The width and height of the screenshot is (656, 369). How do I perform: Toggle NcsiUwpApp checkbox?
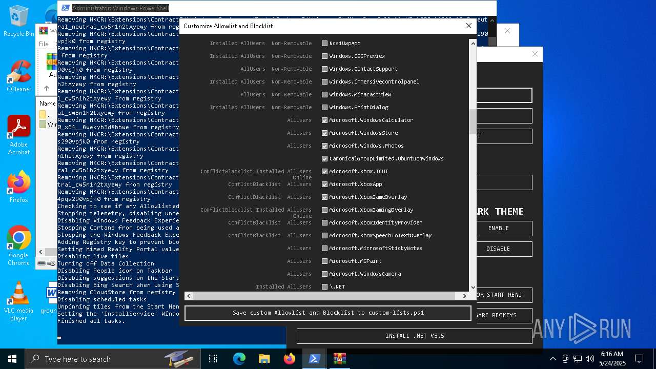pyautogui.click(x=324, y=43)
